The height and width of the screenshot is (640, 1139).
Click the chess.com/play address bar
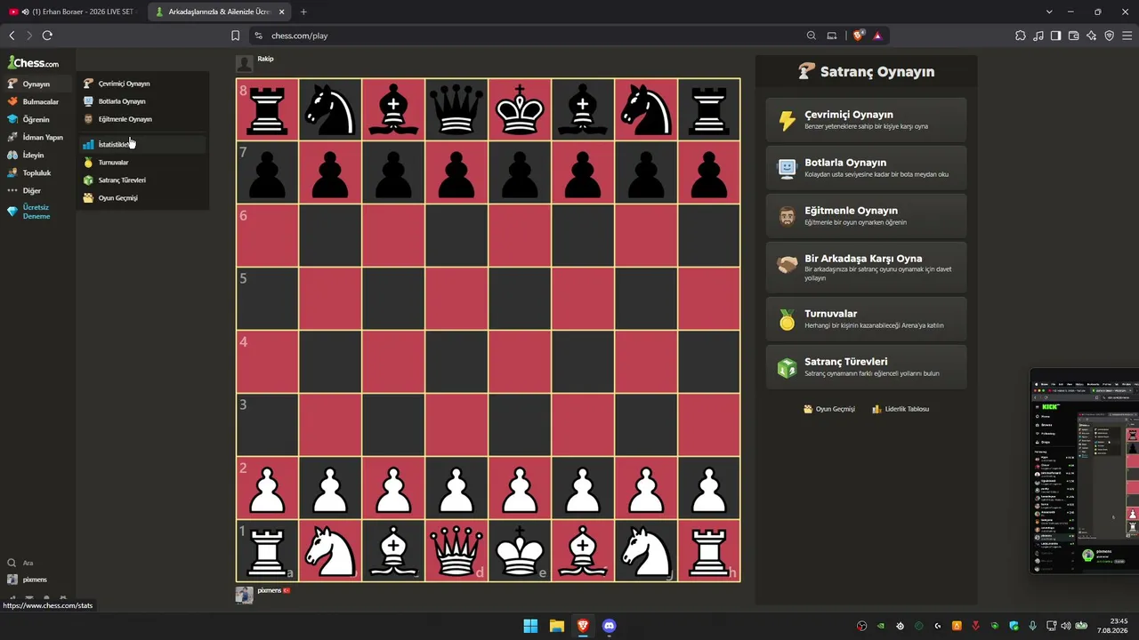coord(525,36)
